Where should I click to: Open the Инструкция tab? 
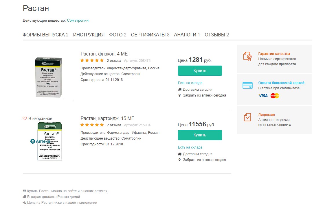click(x=89, y=35)
